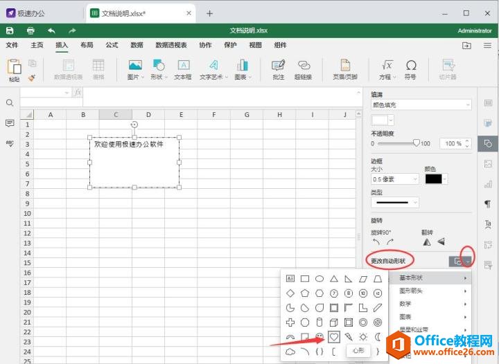The image size is (499, 364).
Task: Select the trapezoid shape
Action: click(x=378, y=279)
